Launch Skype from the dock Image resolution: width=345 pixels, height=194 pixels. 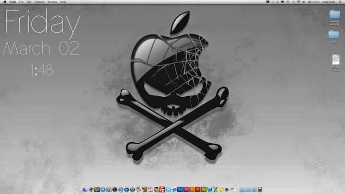[168, 189]
